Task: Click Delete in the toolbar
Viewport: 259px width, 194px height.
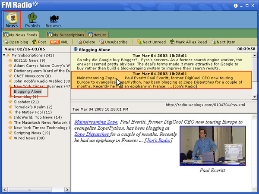Action: [x=86, y=42]
